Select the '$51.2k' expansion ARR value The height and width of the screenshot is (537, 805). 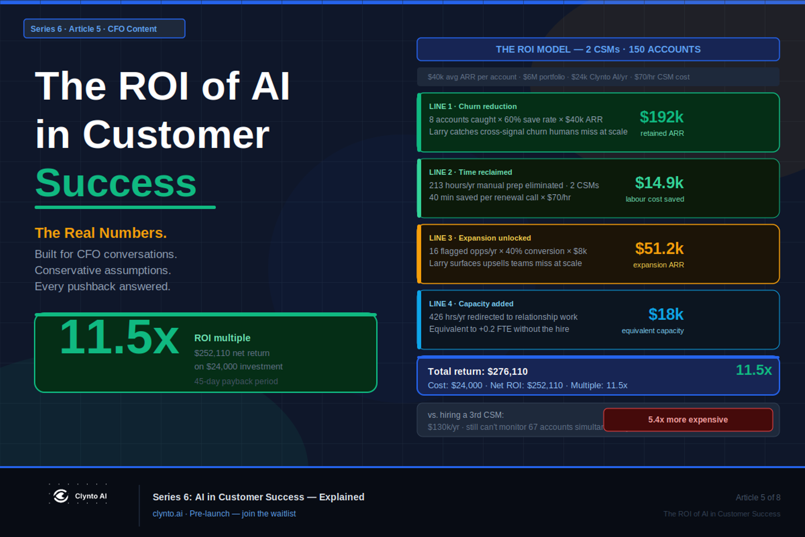tap(659, 249)
